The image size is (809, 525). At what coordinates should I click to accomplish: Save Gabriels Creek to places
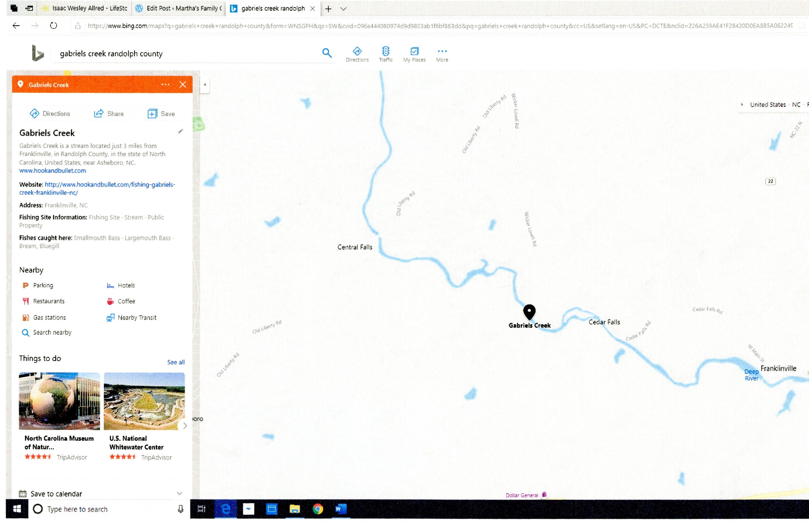(x=161, y=114)
